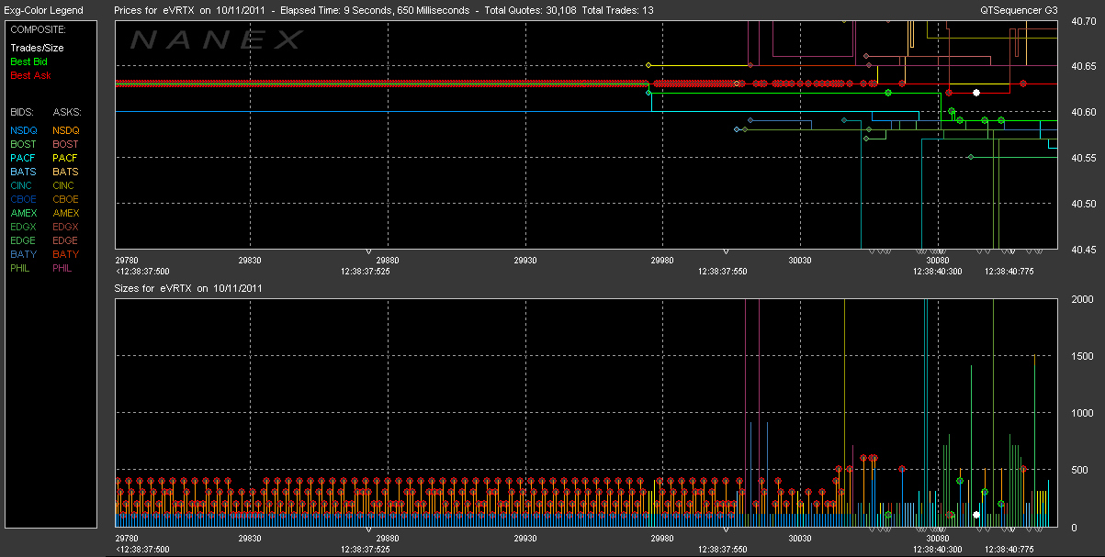
Task: Click sequence label 30080 under the Prices chart
Action: point(937,261)
